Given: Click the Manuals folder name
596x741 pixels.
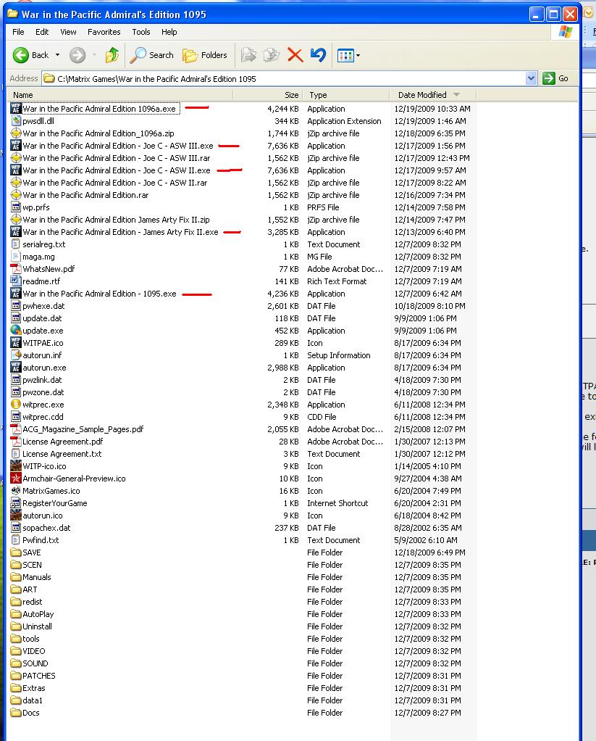Looking at the screenshot, I should pyautogui.click(x=37, y=577).
